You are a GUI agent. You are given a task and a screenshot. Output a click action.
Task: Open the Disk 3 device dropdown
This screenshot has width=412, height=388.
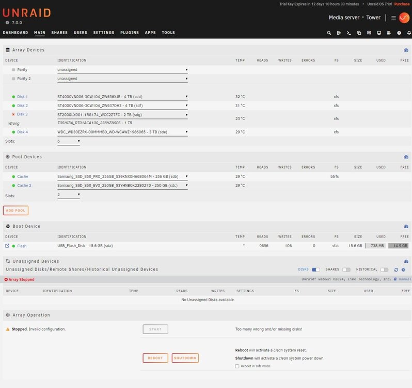122,115
